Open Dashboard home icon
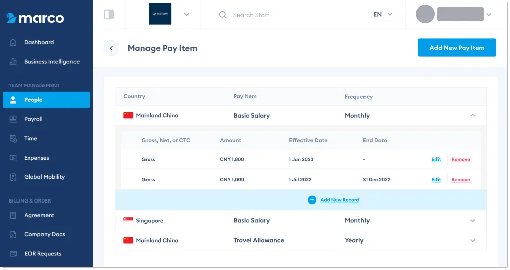This screenshot has height=270, width=510. pos(13,43)
